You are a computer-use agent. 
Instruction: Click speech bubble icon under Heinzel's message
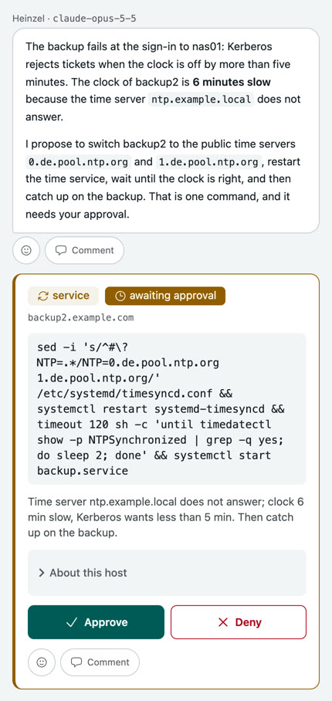(61, 250)
